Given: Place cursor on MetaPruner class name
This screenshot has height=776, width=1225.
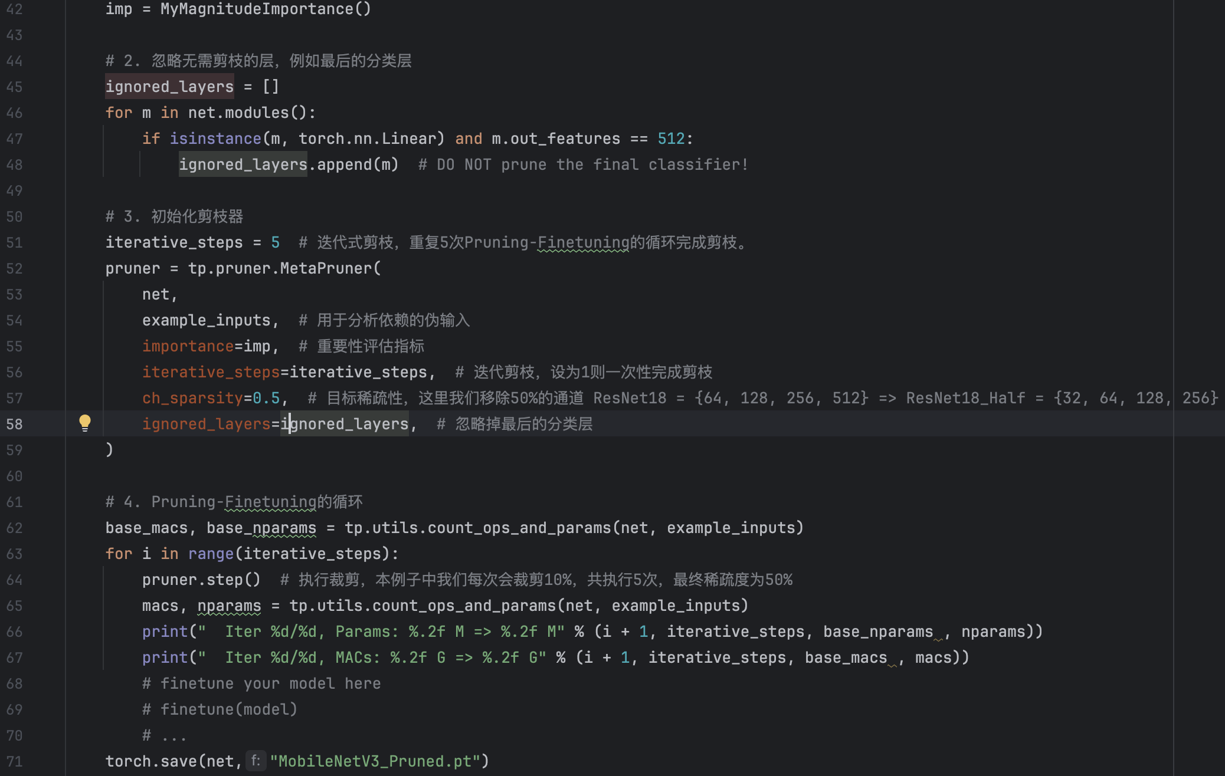Looking at the screenshot, I should (x=326, y=268).
